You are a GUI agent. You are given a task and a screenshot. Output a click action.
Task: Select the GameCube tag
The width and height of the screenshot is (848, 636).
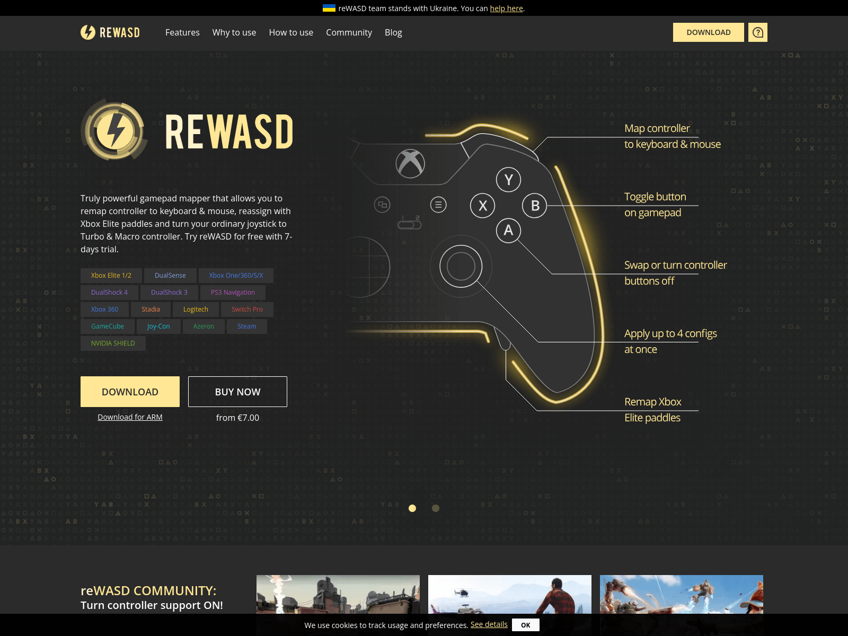pyautogui.click(x=108, y=326)
